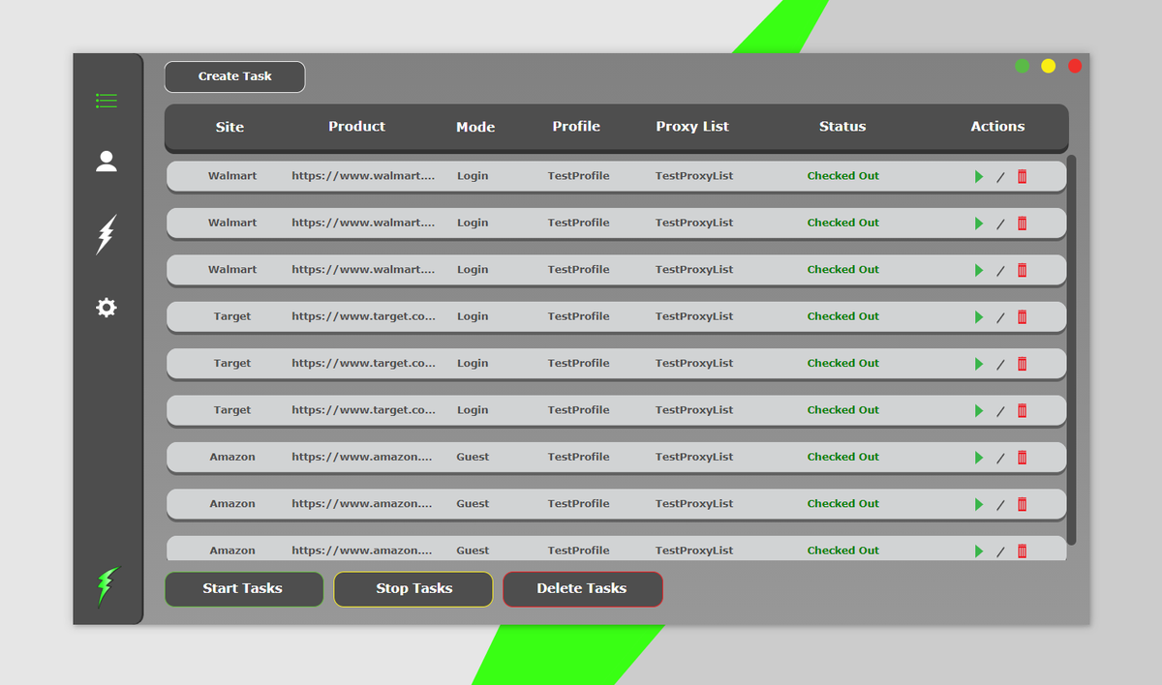The width and height of the screenshot is (1162, 685).
Task: Delete the second Amazon task
Action: click(1022, 504)
